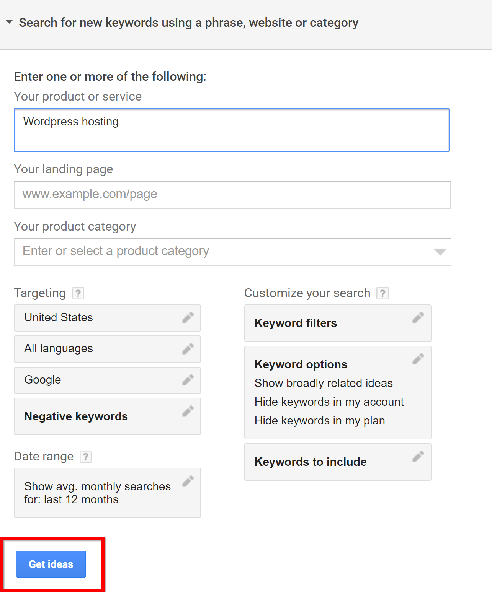Open the Negative keywords panel

[x=107, y=416]
